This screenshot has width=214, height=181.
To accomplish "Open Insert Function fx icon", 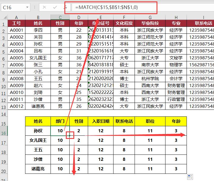I will [66, 7].
